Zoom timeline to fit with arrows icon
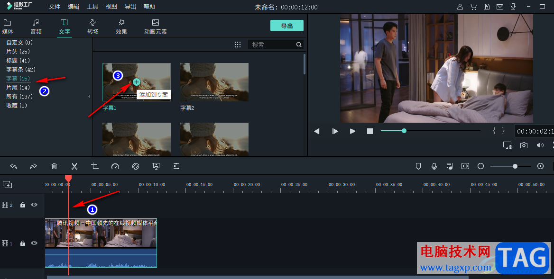 (465, 166)
